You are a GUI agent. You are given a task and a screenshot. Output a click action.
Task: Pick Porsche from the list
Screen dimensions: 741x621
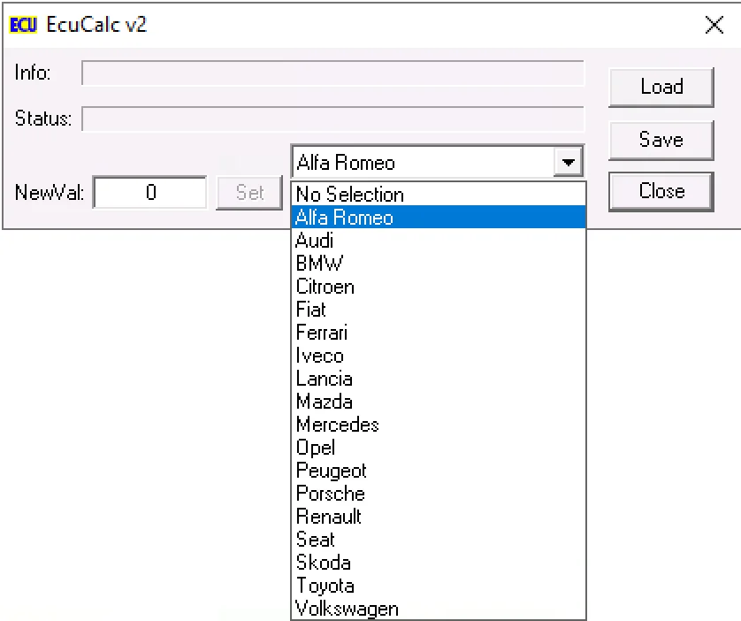(330, 494)
